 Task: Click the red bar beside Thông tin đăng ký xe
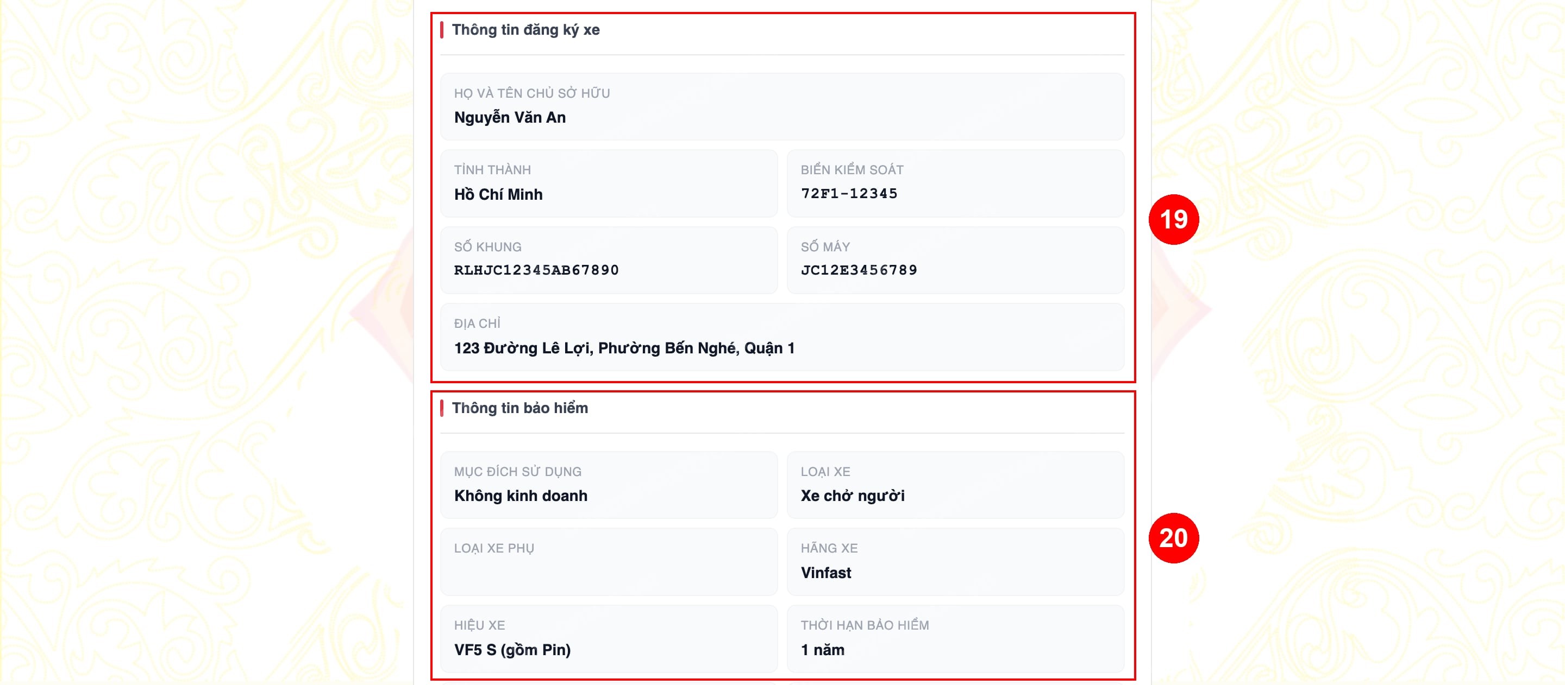click(442, 30)
